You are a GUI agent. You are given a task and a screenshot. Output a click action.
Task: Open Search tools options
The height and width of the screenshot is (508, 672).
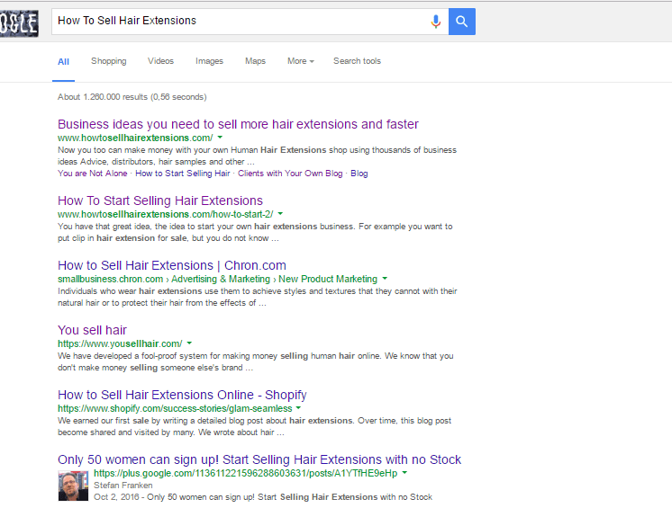[357, 61]
